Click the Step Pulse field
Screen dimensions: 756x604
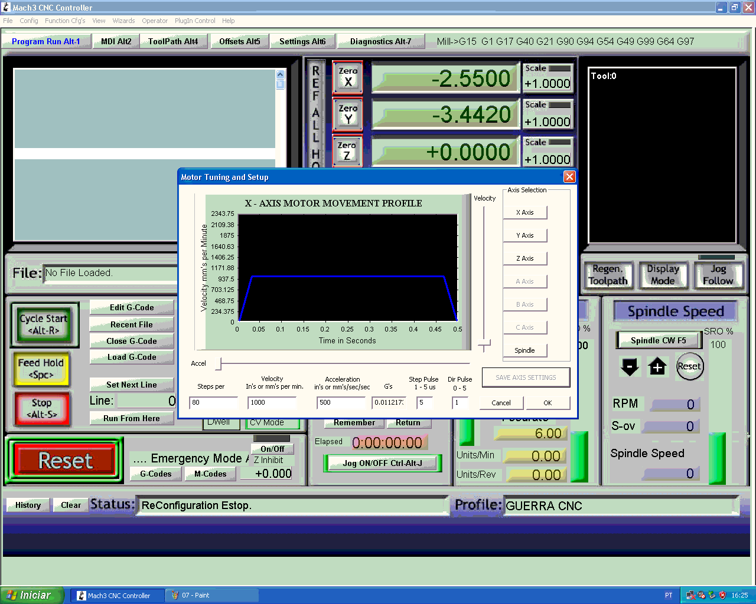425,402
